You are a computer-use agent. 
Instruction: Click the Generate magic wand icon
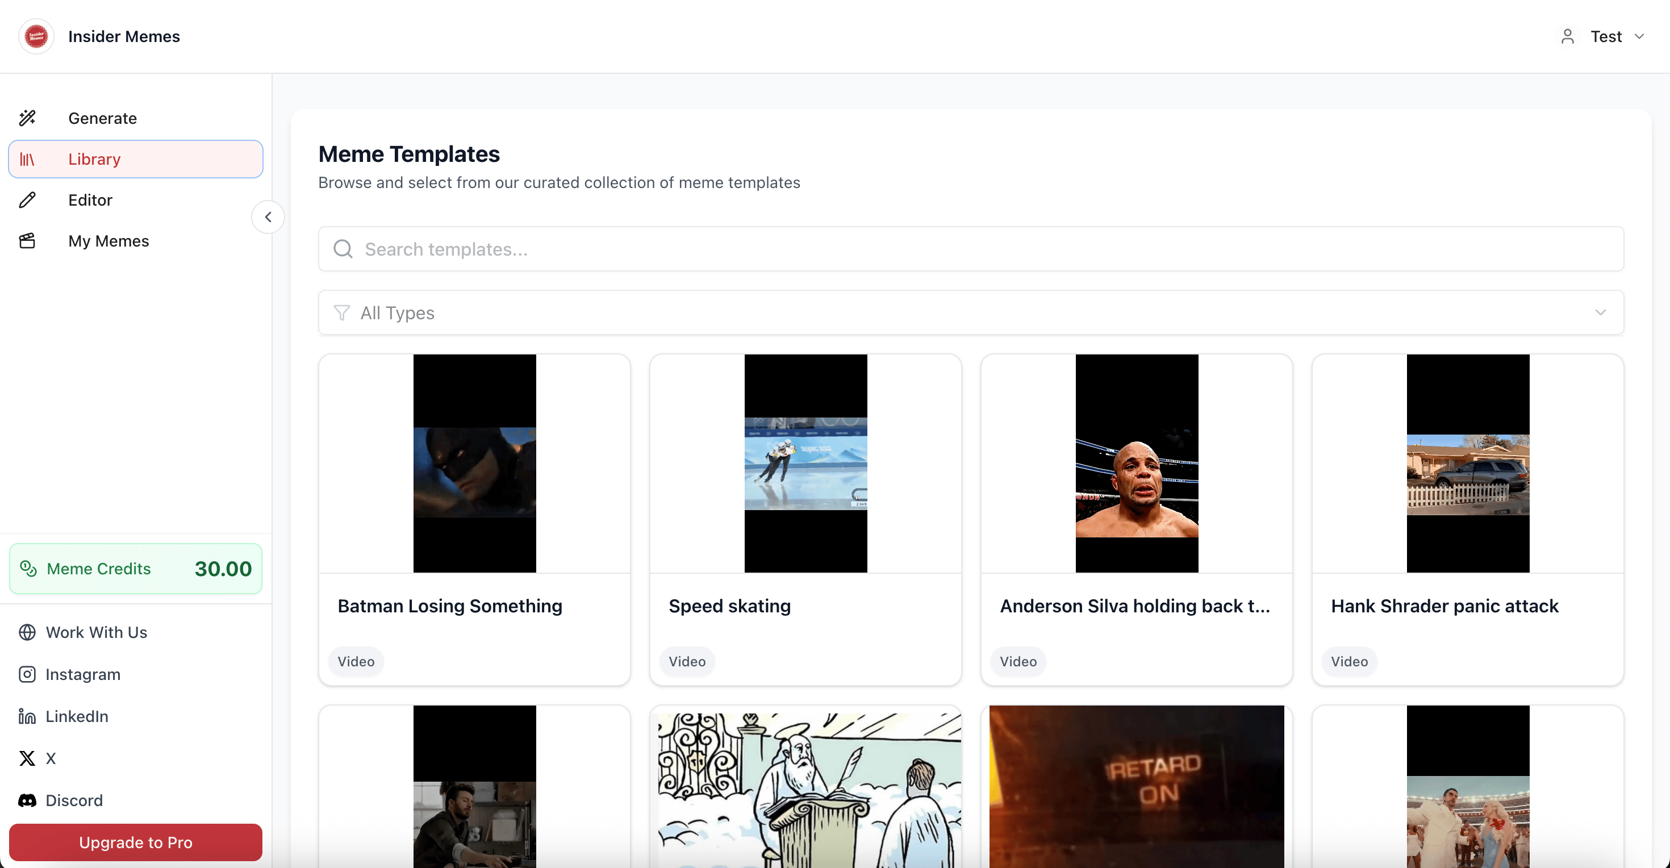click(27, 118)
